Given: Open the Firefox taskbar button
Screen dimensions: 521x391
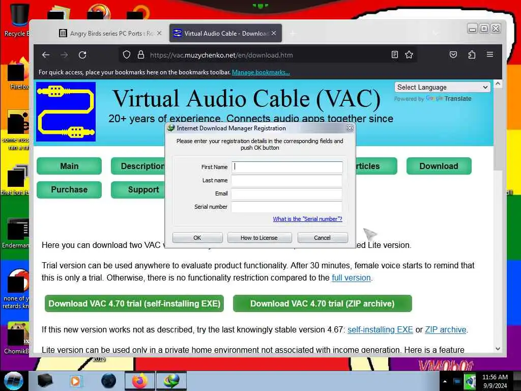Looking at the screenshot, I should (x=140, y=381).
